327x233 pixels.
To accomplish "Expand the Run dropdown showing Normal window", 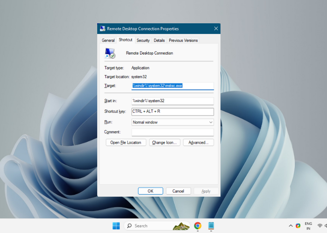I will tap(172, 122).
